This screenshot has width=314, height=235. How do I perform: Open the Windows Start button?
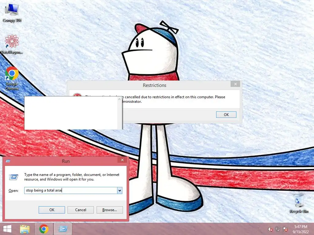[7, 229]
